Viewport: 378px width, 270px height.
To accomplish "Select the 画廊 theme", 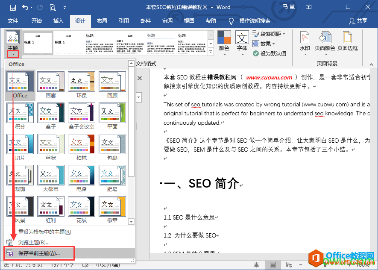I will (x=51, y=85).
